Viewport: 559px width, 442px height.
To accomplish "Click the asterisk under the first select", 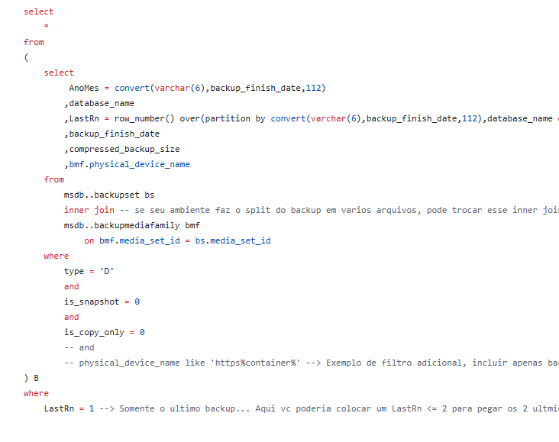I will coord(47,27).
